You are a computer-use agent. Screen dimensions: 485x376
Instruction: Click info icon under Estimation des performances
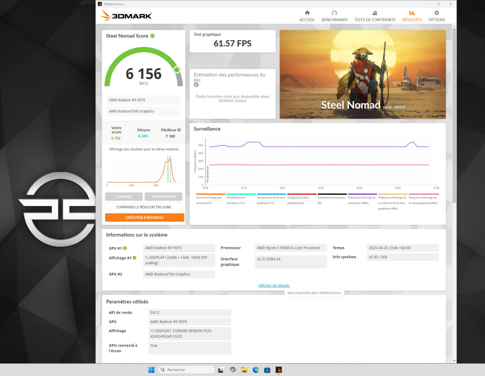(196, 84)
